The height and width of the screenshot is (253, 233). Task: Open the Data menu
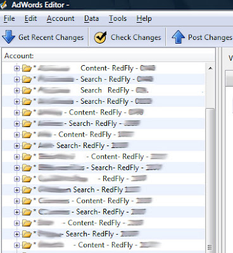(x=91, y=18)
